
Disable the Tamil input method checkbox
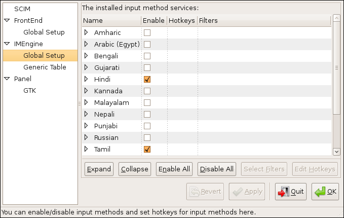click(x=147, y=149)
